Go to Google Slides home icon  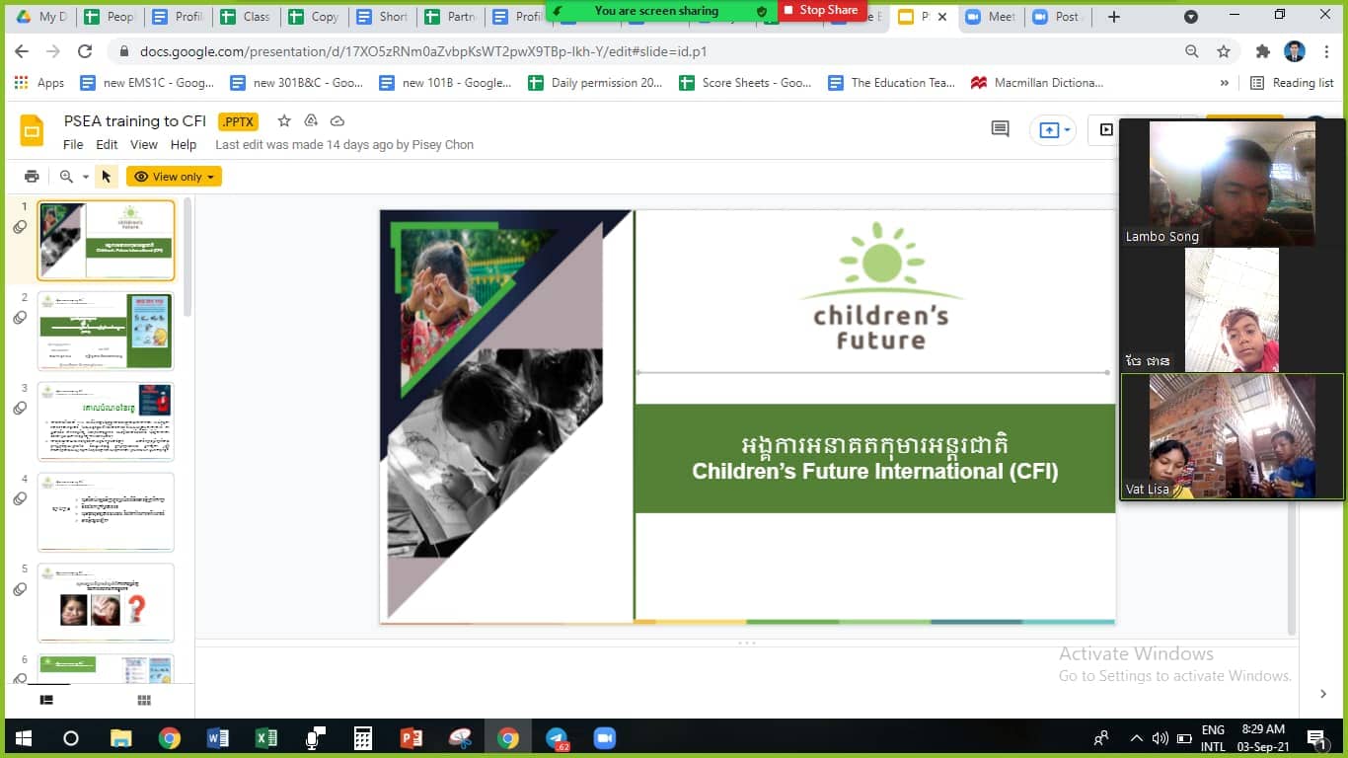coord(32,130)
